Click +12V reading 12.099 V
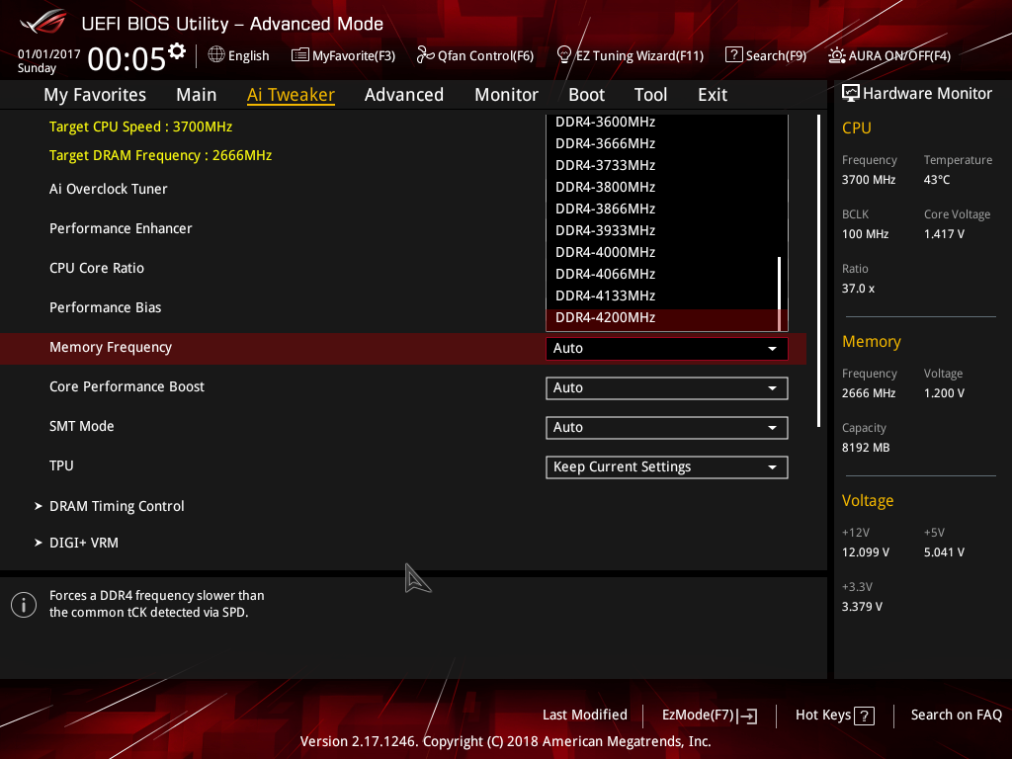This screenshot has width=1012, height=759. (866, 551)
